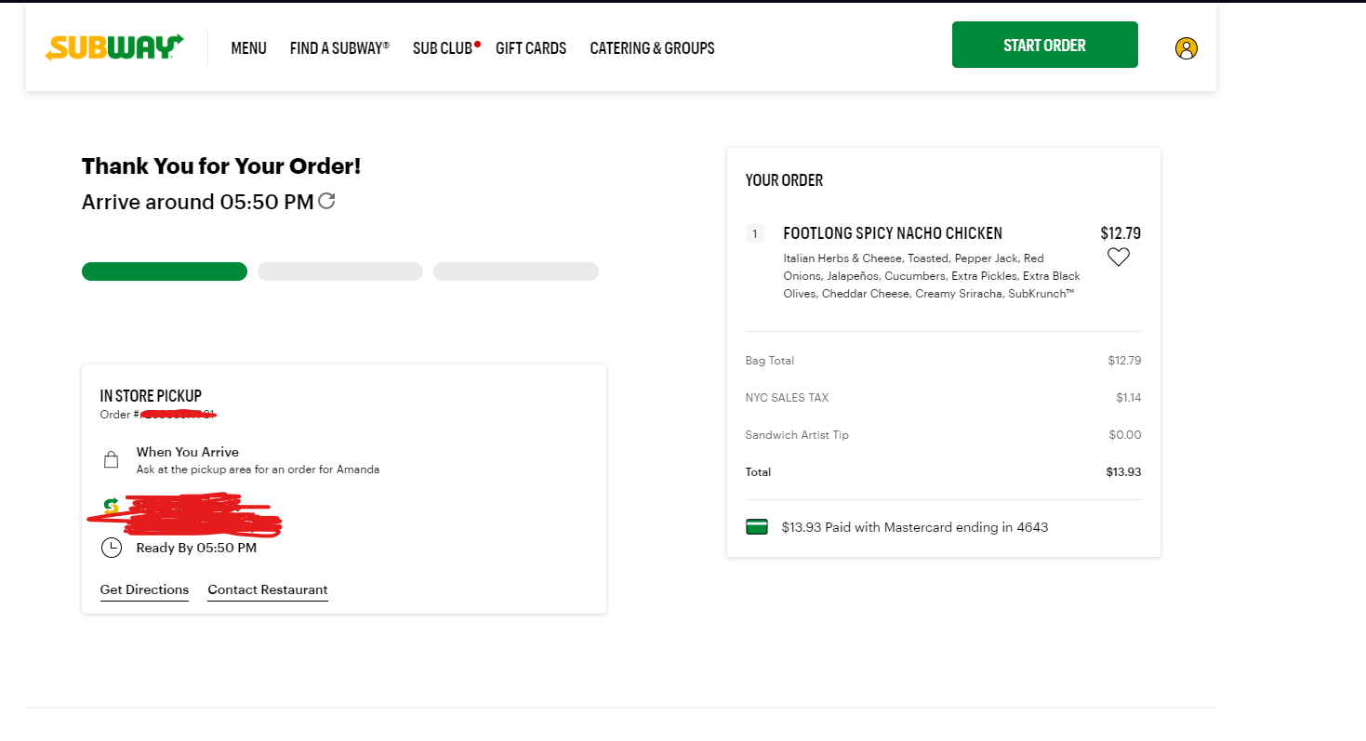Click the item quantity badge
The image size is (1366, 741).
click(754, 233)
